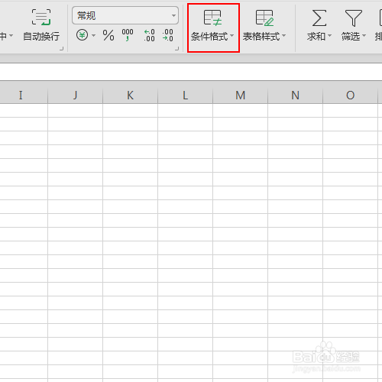Expand the 筛选 dropdown arrow
This screenshot has height=382, width=382.
click(364, 36)
